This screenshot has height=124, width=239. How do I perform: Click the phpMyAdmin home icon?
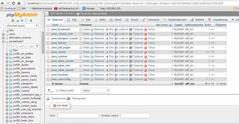[13, 21]
